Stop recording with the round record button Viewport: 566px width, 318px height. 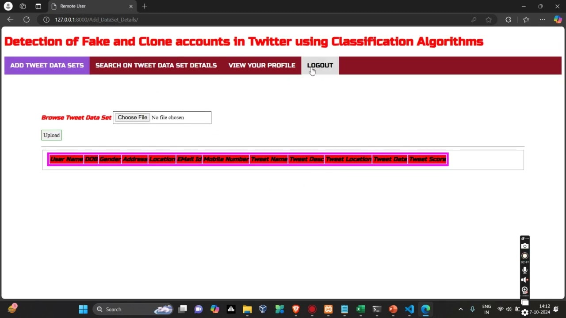pyautogui.click(x=525, y=256)
